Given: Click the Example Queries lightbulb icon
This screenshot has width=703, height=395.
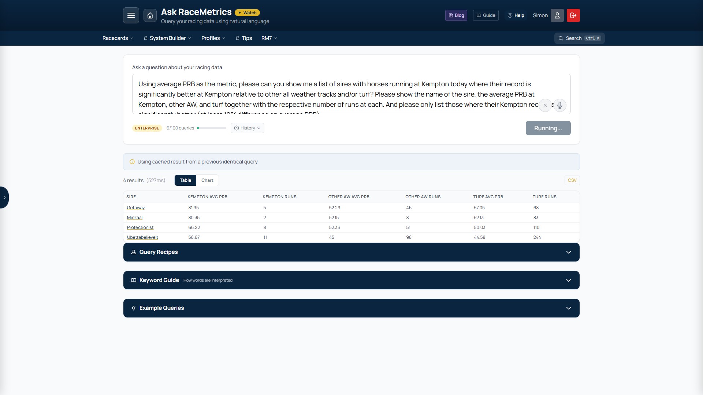Looking at the screenshot, I should click(134, 308).
